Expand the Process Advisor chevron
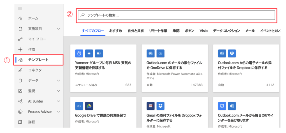Image resolution: width=286 pixels, height=133 pixels. [58, 111]
